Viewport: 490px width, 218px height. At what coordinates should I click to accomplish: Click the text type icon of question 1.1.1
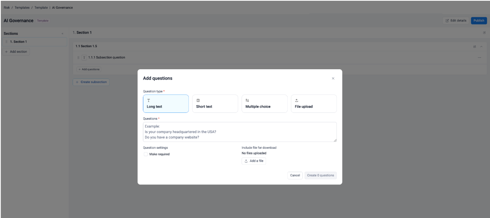point(84,58)
